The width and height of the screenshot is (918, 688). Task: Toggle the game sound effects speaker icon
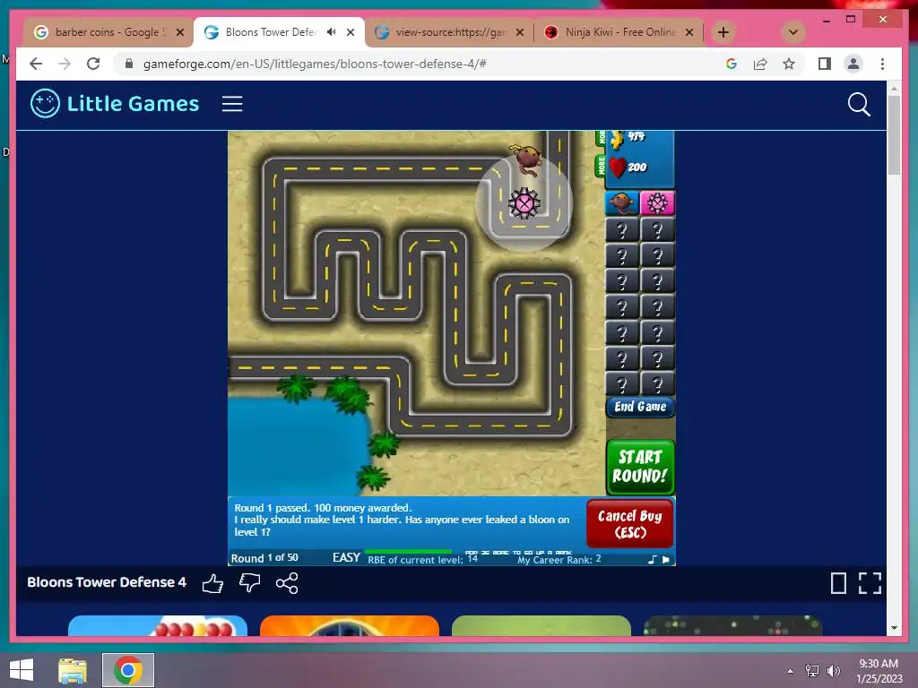[666, 560]
